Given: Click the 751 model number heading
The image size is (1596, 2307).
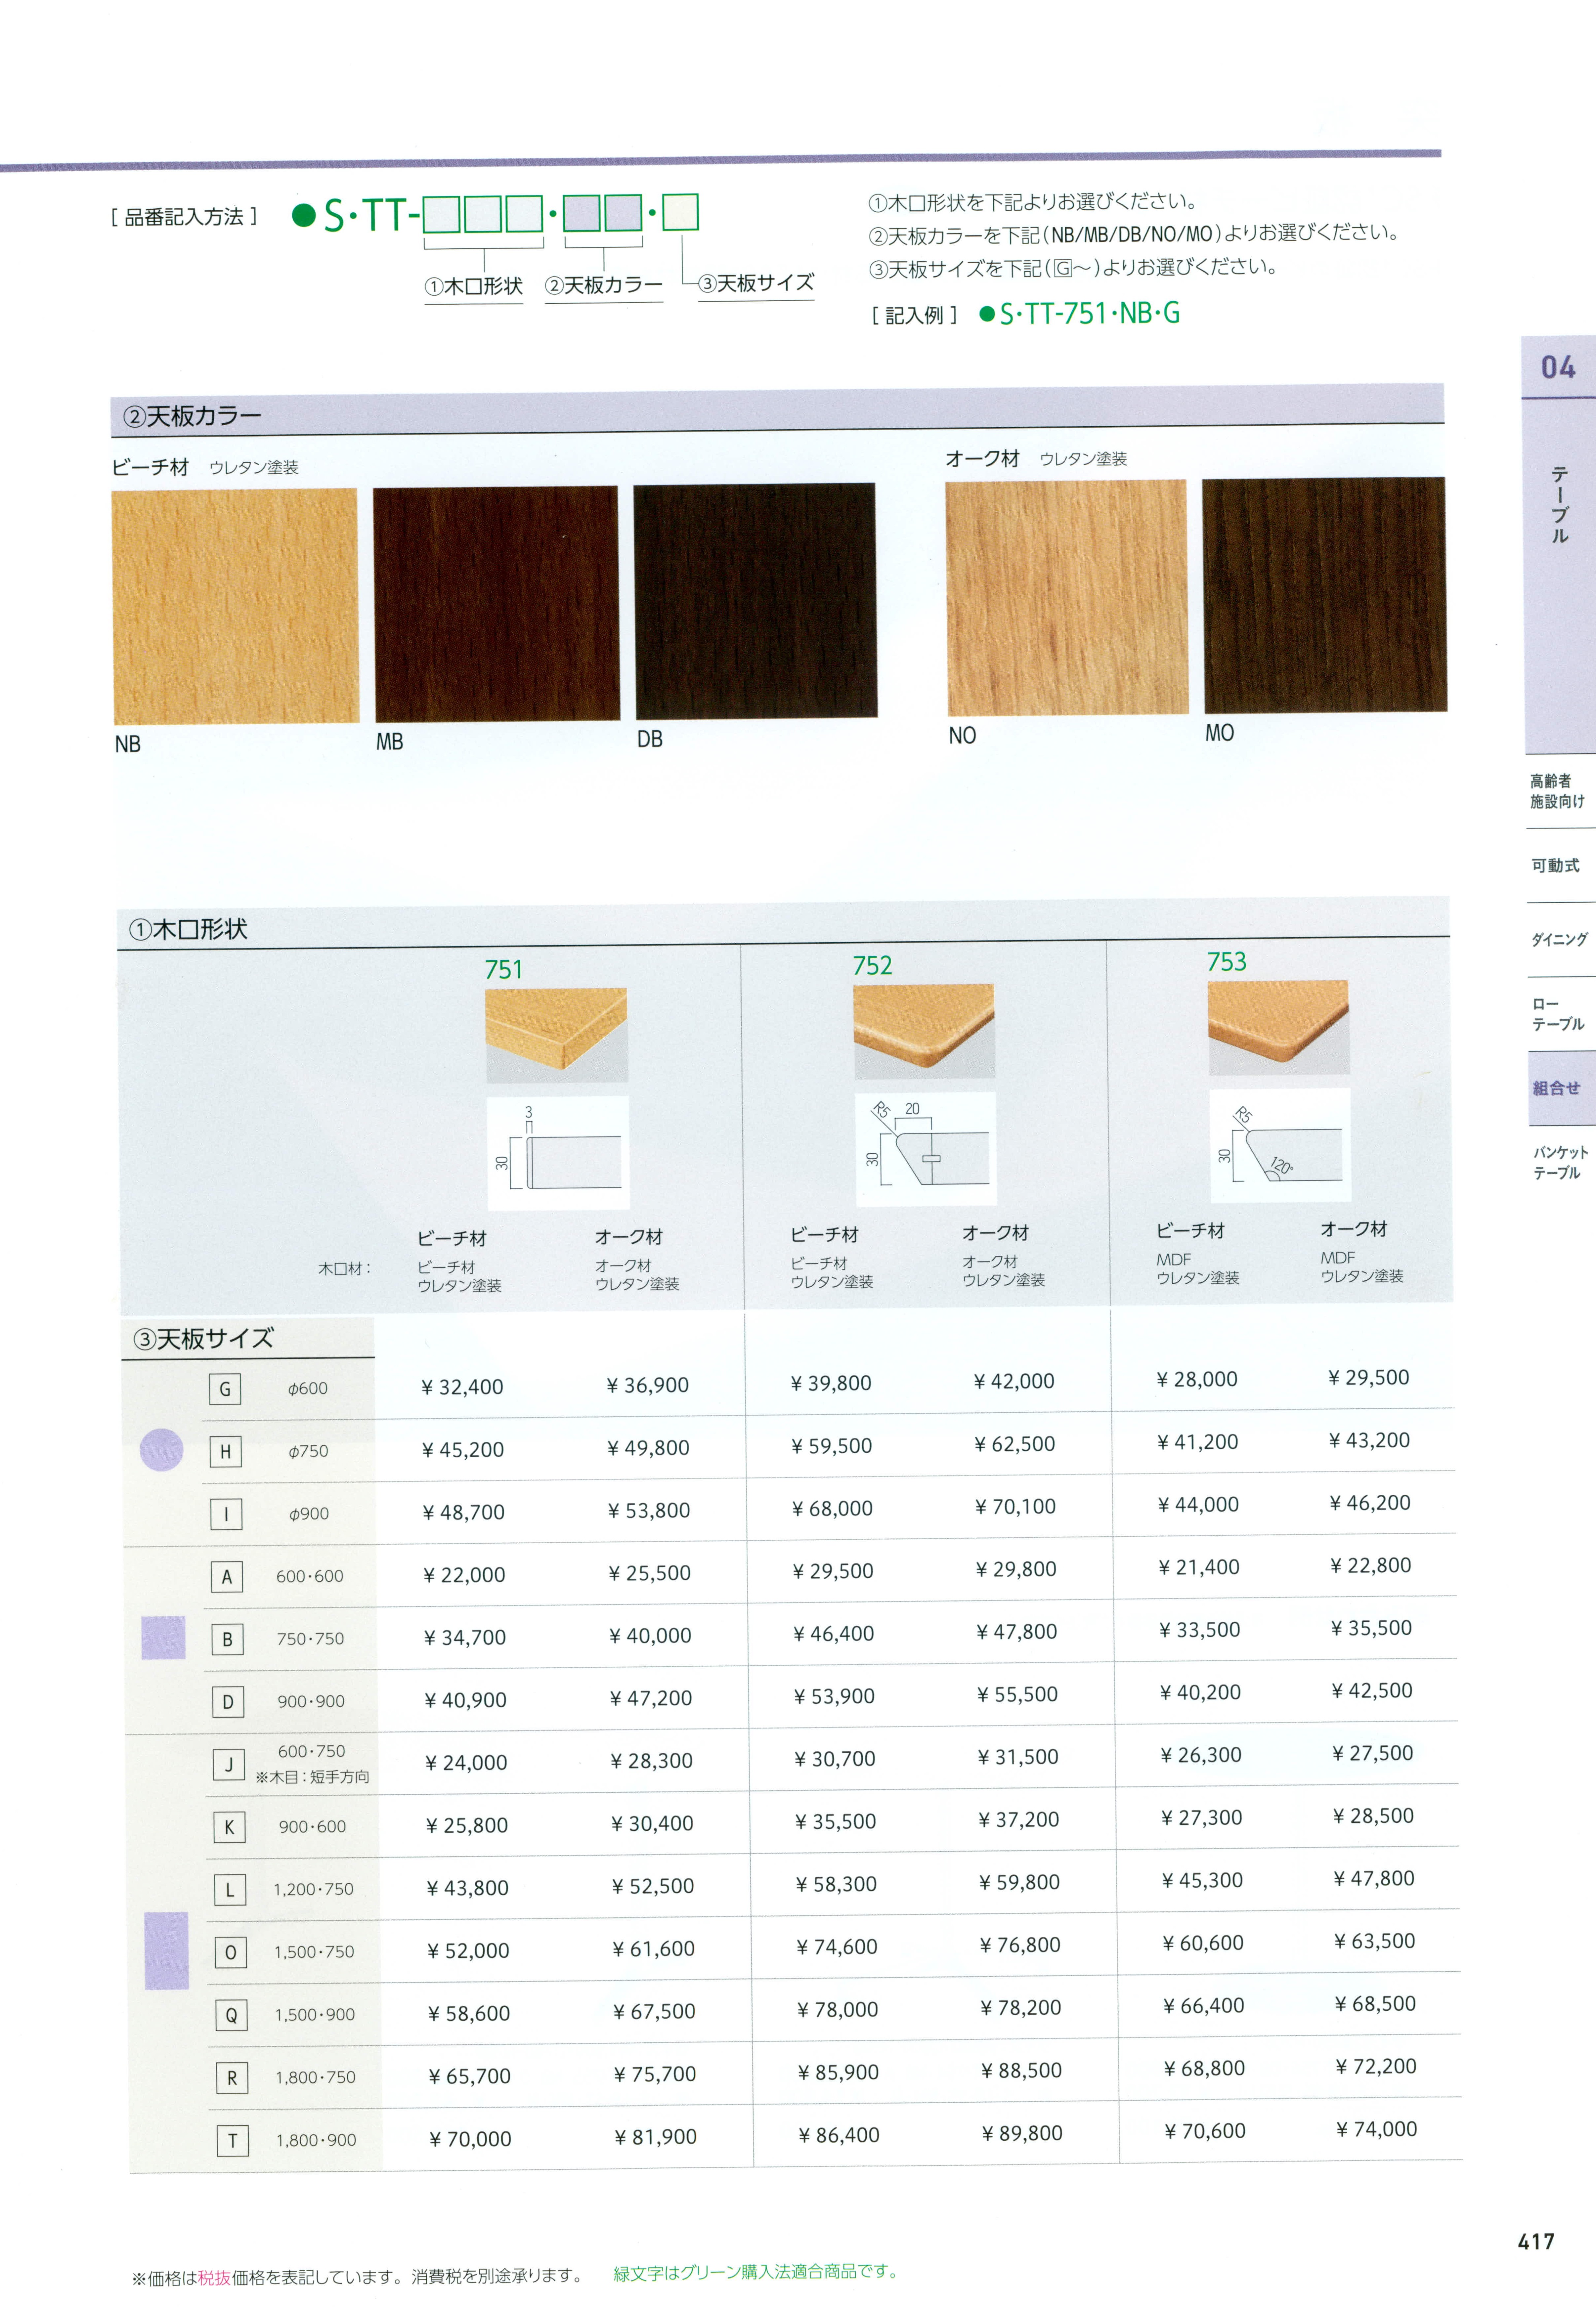Looking at the screenshot, I should pyautogui.click(x=504, y=970).
